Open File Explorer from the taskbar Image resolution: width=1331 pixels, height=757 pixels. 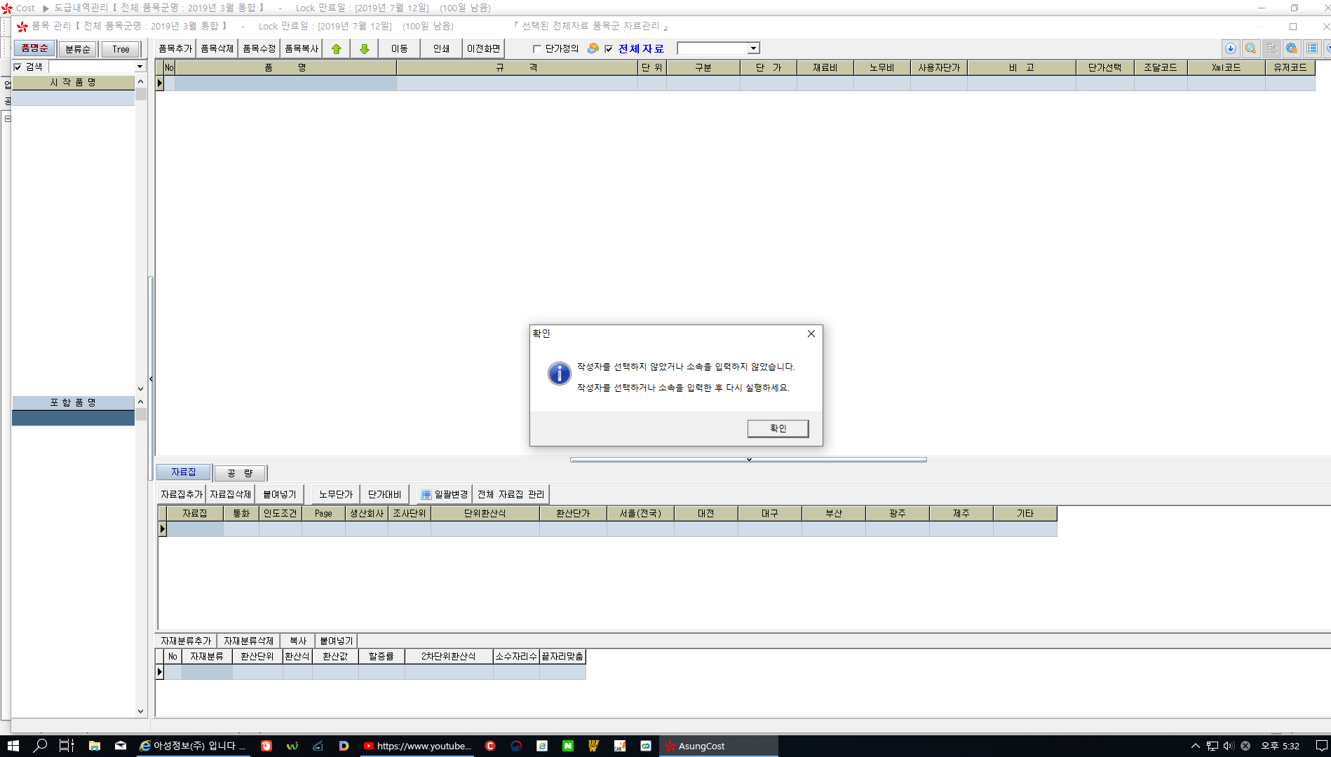point(94,746)
